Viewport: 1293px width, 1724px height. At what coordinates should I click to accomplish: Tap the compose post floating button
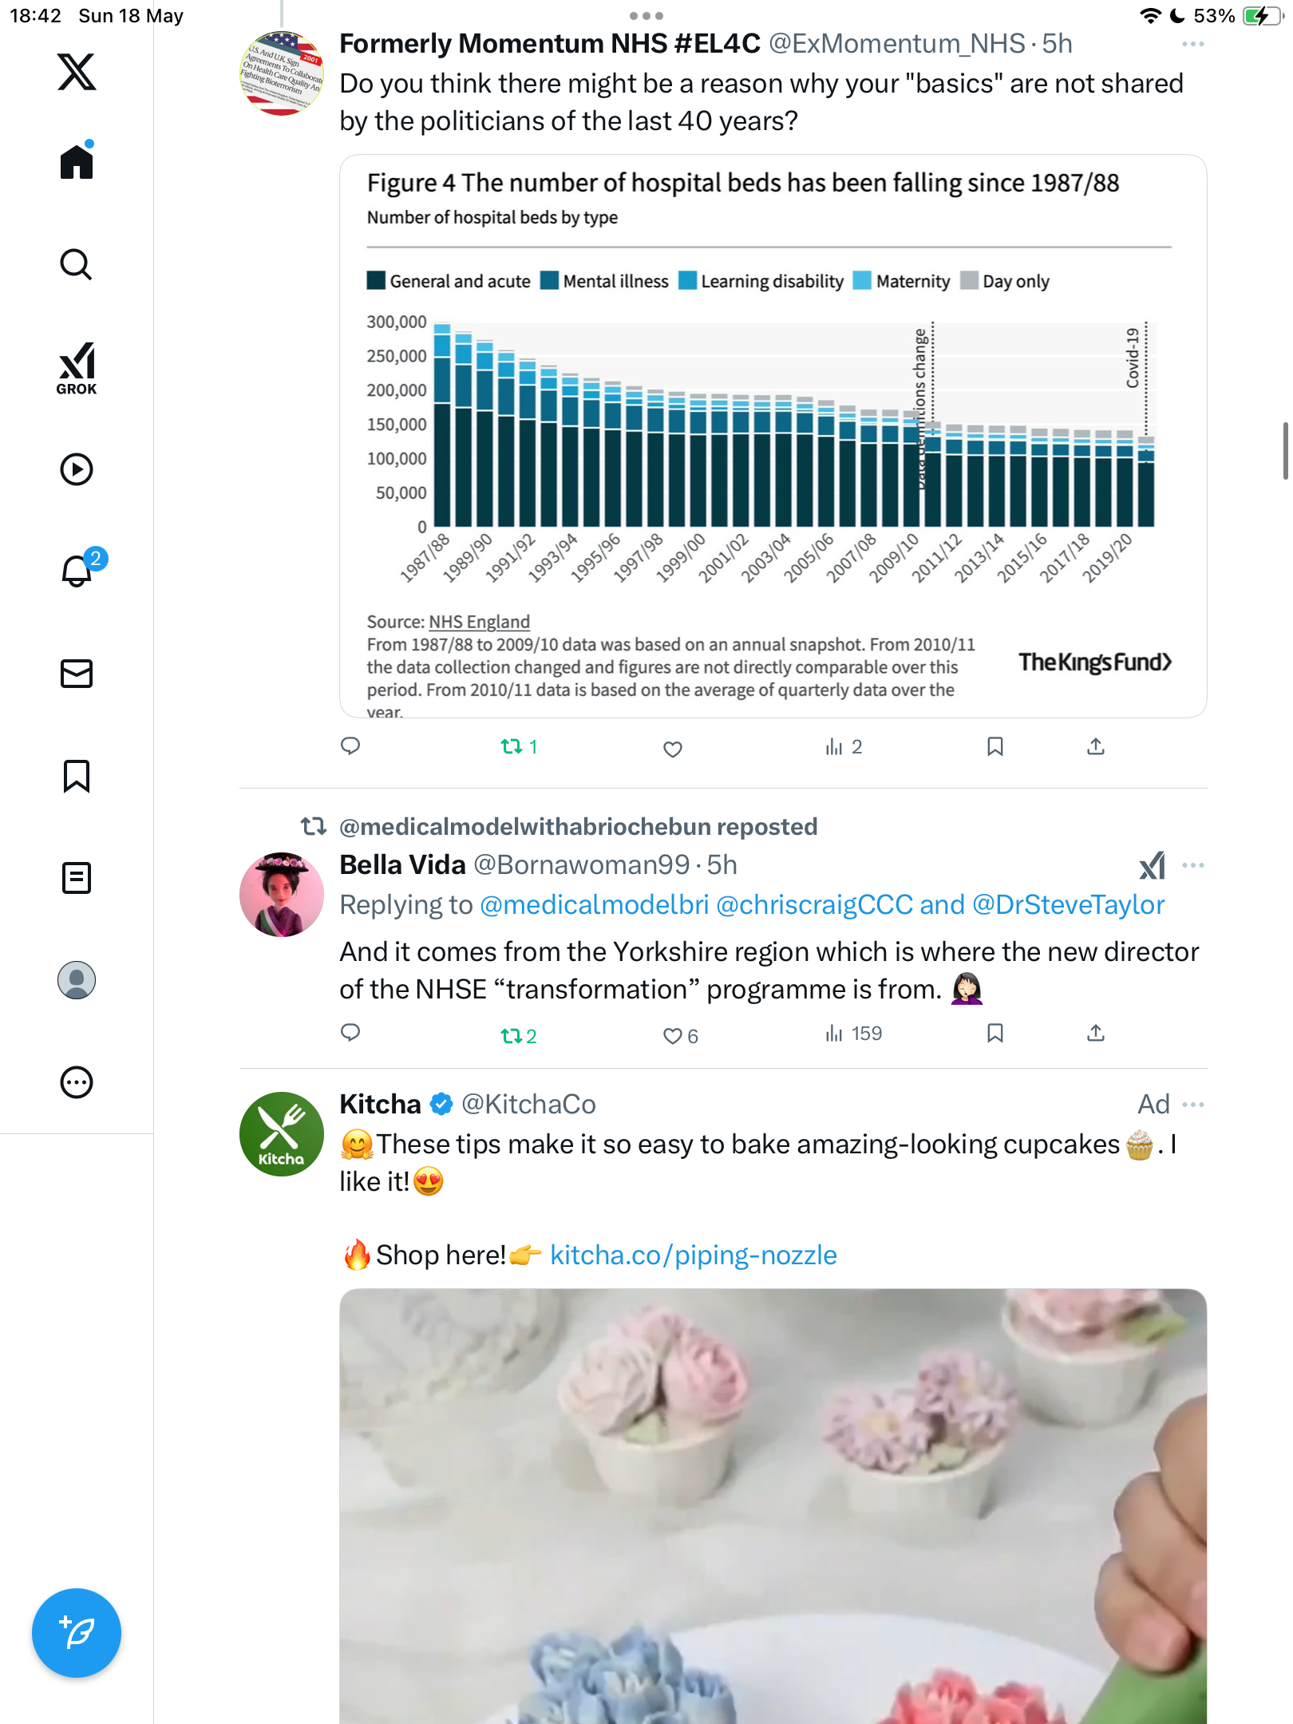tap(77, 1632)
